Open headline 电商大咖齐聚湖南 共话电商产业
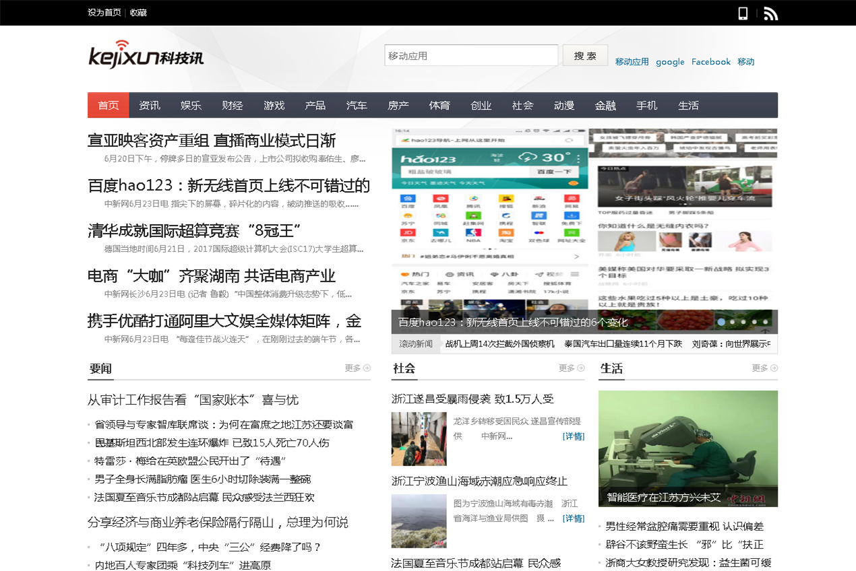The width and height of the screenshot is (856, 571). pyautogui.click(x=212, y=276)
